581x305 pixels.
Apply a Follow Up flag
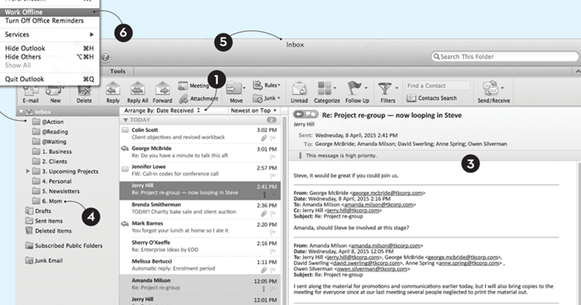pos(356,92)
